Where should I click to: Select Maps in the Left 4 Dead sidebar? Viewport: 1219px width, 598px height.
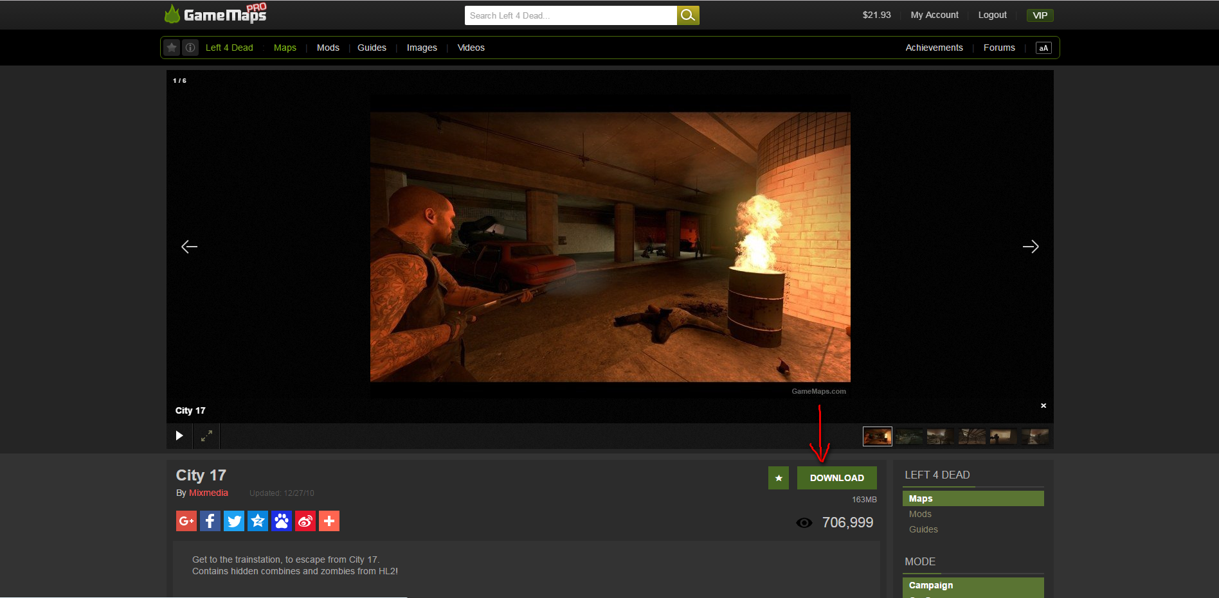973,498
